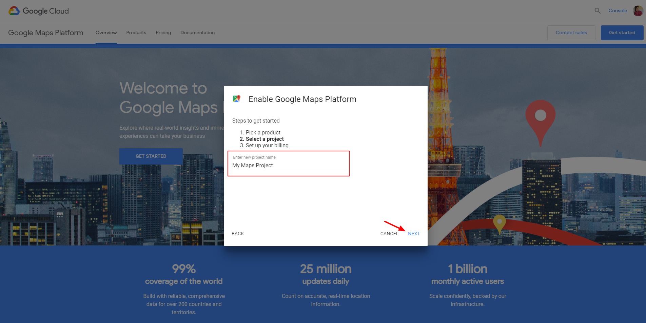This screenshot has width=646, height=323.
Task: Open the Pricing menu
Action: point(163,33)
